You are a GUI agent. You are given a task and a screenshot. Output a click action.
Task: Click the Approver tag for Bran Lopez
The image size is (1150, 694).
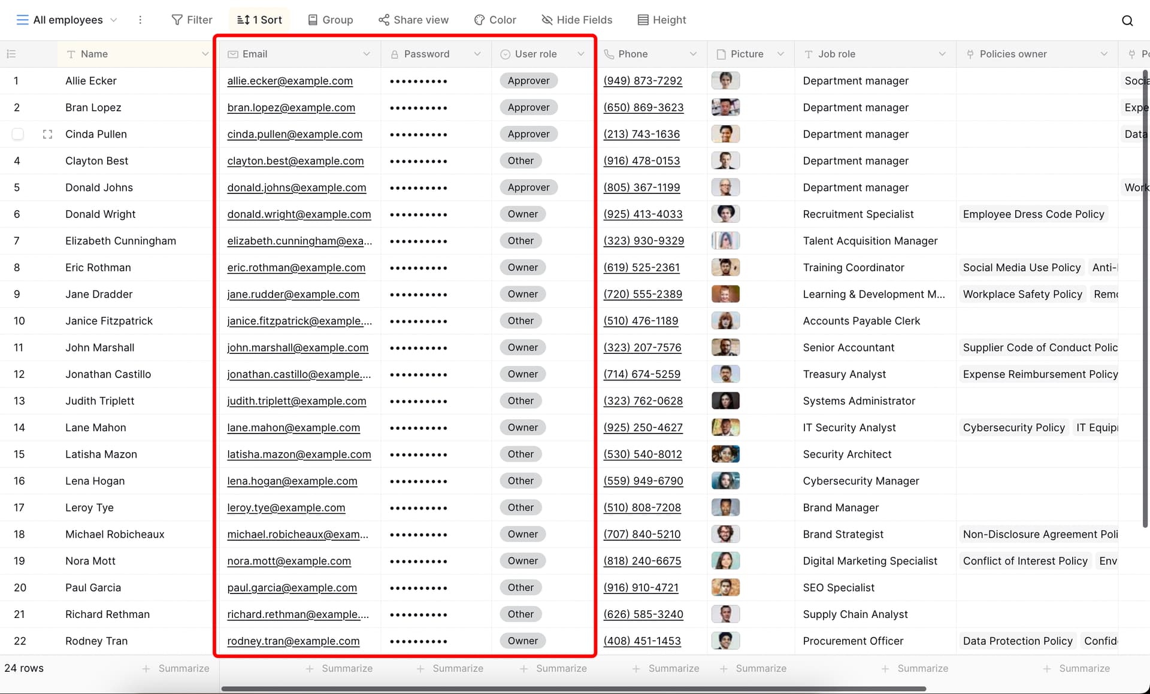[528, 107]
